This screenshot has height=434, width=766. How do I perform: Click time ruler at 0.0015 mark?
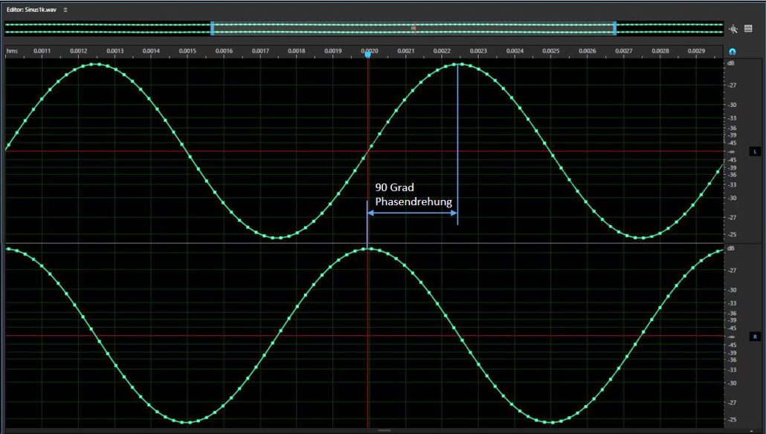click(187, 51)
